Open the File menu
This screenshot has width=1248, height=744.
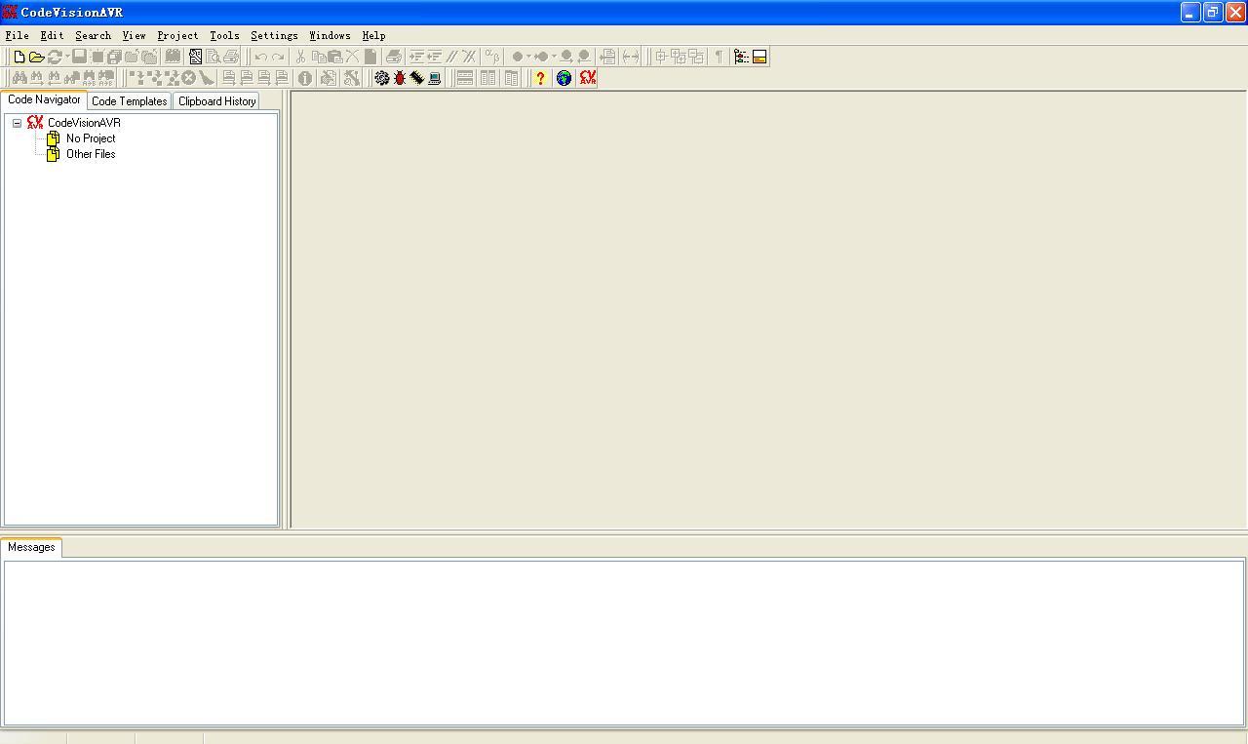pos(17,35)
